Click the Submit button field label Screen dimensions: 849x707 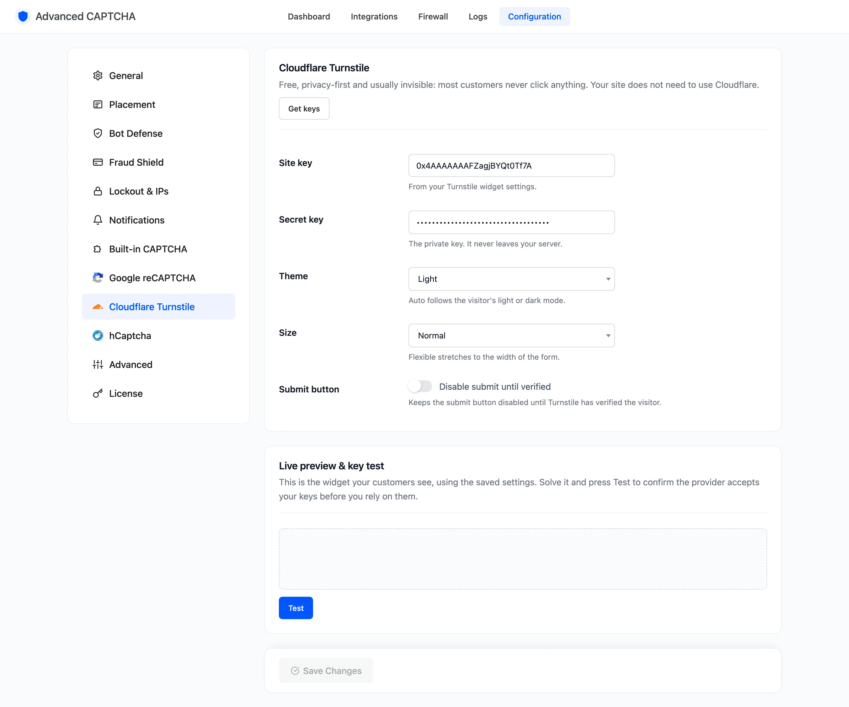[x=309, y=389]
